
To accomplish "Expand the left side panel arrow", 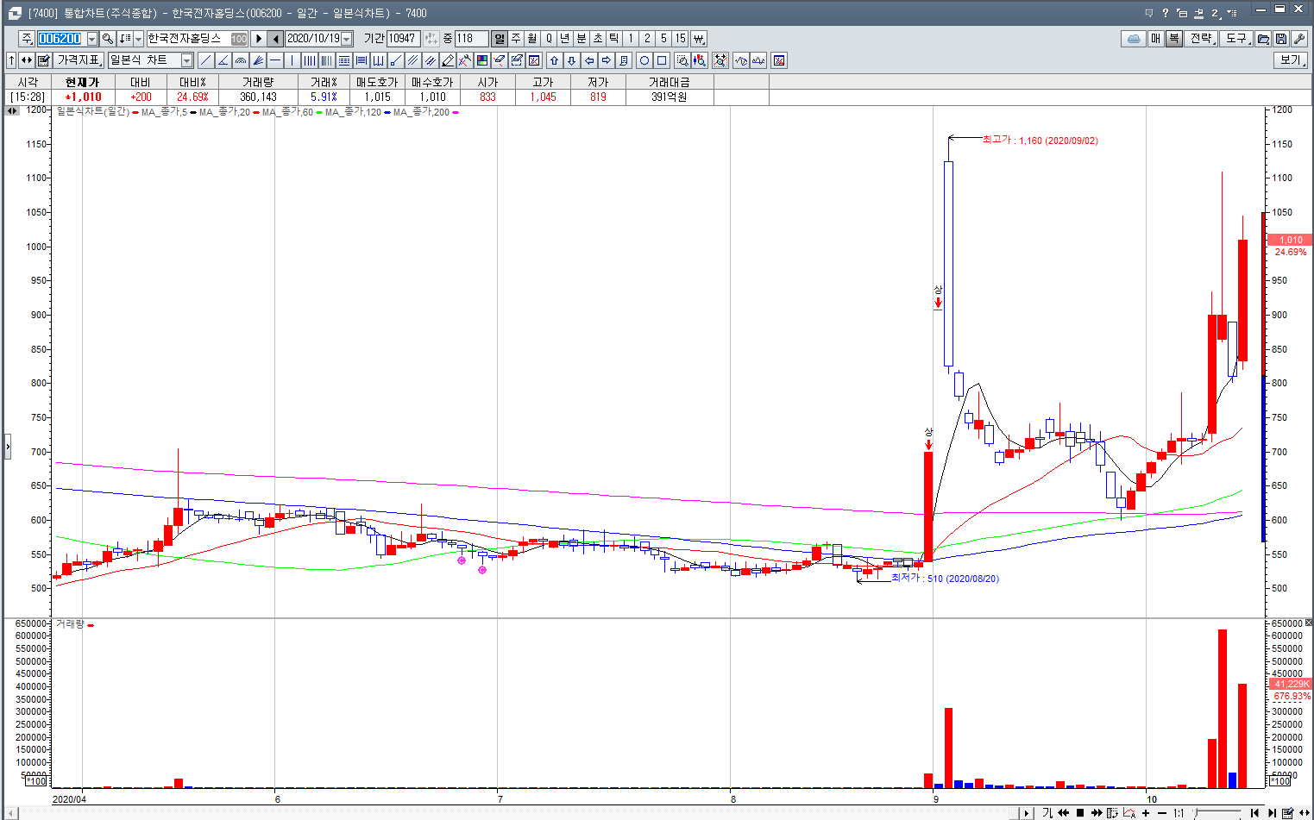I will [8, 447].
